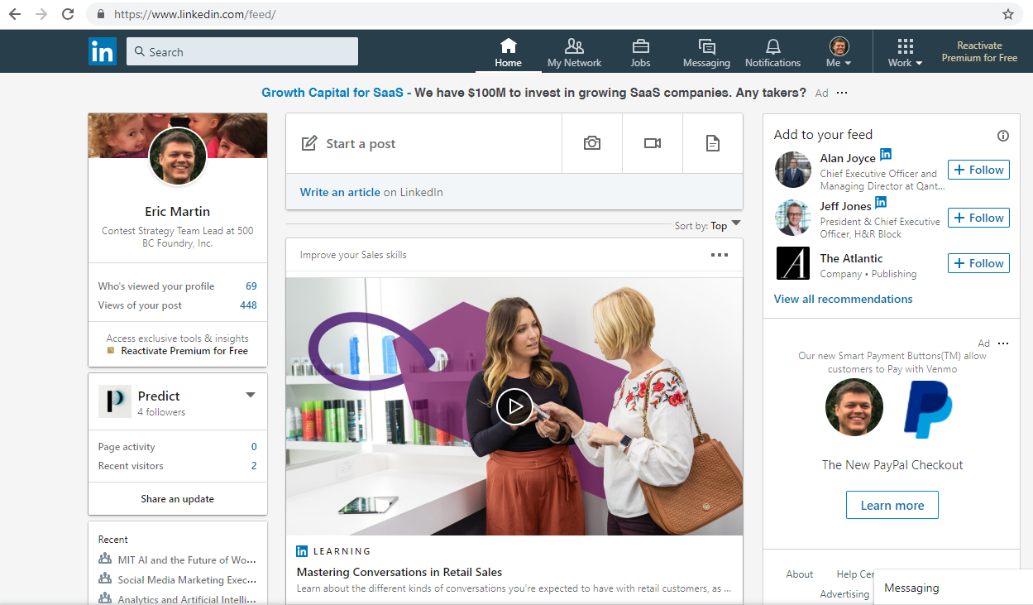Follow Jeff Jones
This screenshot has height=605, width=1033.
[978, 218]
